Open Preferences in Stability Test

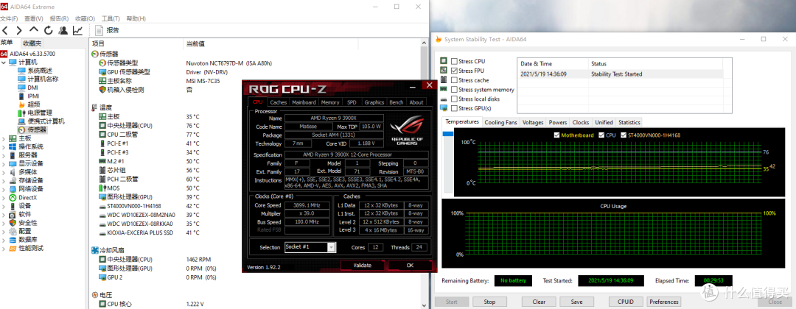(664, 302)
